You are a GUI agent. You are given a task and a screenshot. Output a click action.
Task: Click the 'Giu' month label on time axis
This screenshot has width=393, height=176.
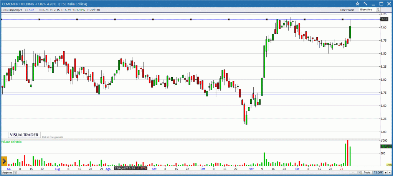[9, 169]
